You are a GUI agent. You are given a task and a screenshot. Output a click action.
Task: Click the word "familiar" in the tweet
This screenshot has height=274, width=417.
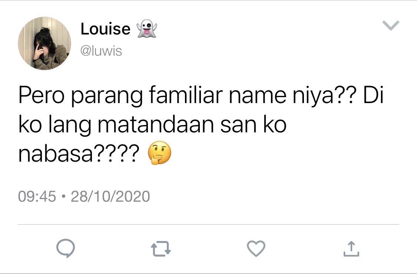[x=186, y=95]
